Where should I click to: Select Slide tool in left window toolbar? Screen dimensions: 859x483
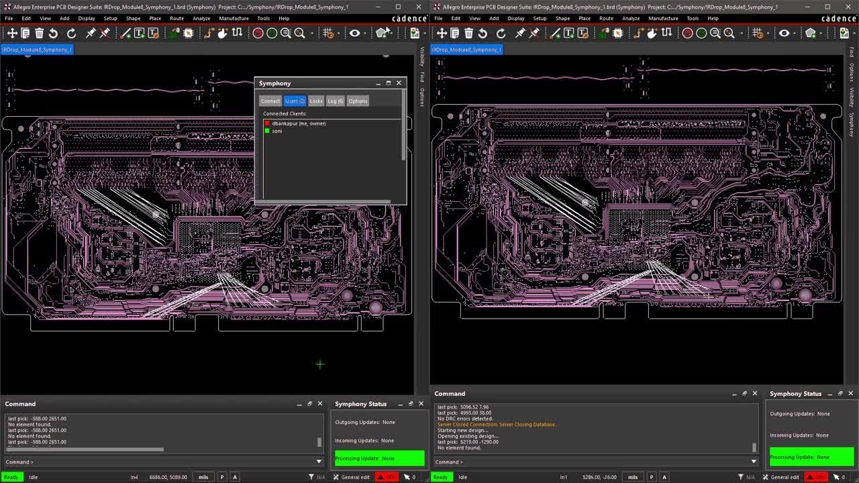222,33
